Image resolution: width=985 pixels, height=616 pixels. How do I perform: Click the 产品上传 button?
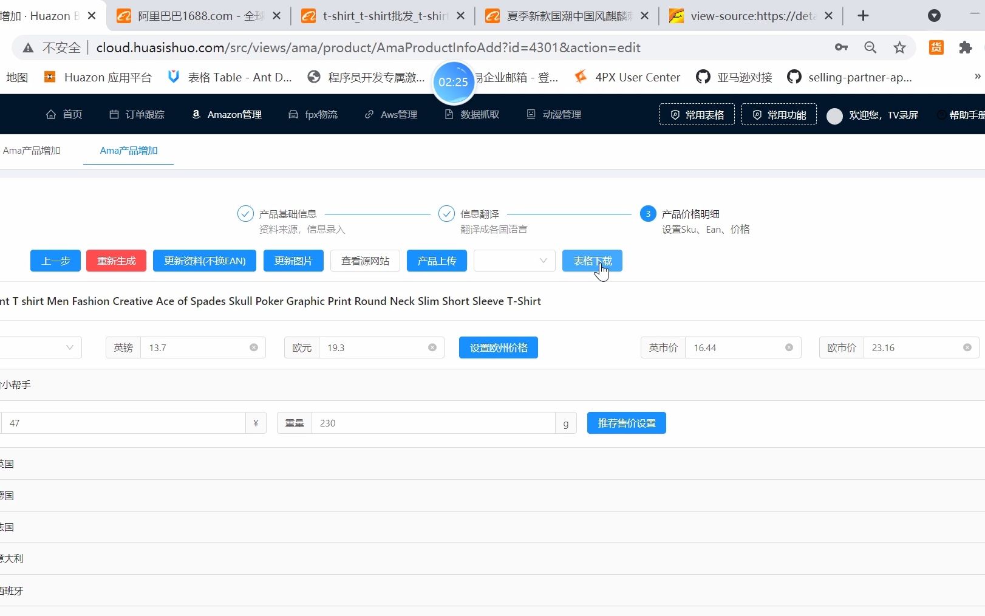pyautogui.click(x=437, y=261)
